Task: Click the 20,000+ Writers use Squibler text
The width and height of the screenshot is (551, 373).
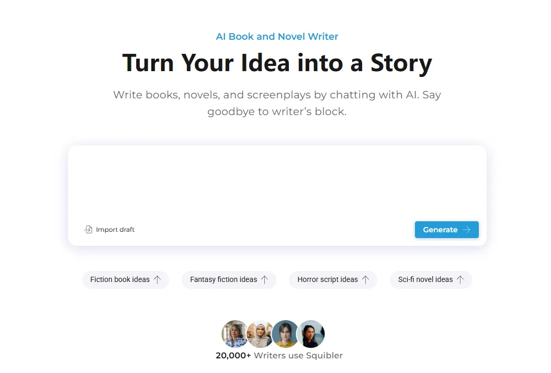Action: [x=279, y=356]
